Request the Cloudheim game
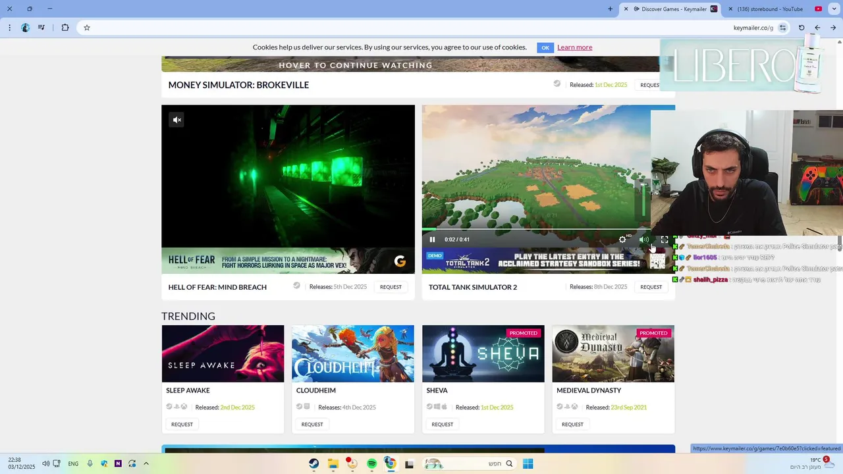 tap(312, 425)
